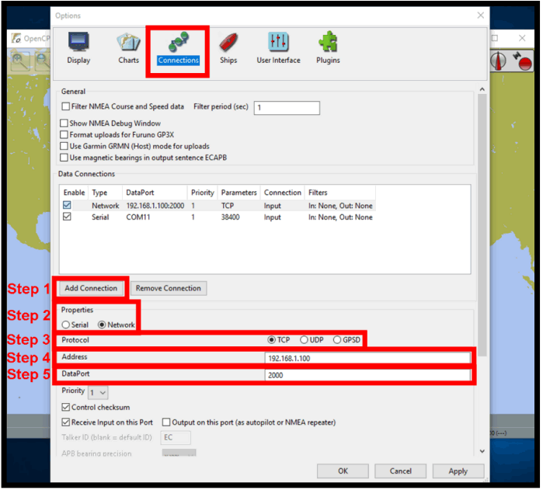Image resolution: width=543 pixels, height=490 pixels.
Task: Choose the Serial connection type
Action: click(75, 325)
